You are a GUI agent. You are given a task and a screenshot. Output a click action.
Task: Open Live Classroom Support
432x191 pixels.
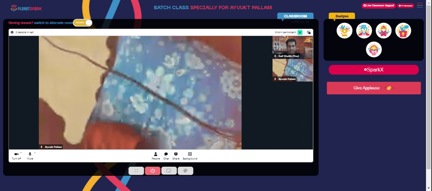coord(378,6)
